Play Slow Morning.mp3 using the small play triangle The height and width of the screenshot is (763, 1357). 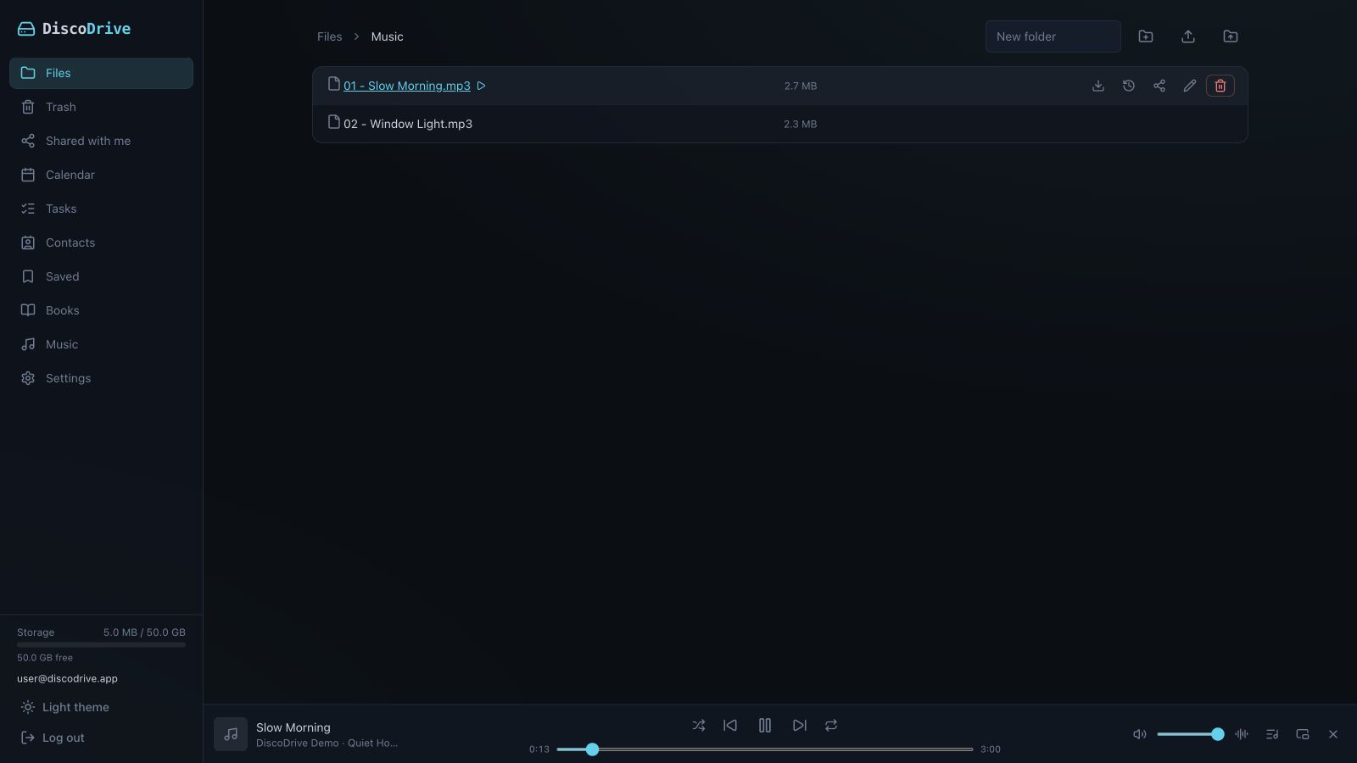(481, 86)
